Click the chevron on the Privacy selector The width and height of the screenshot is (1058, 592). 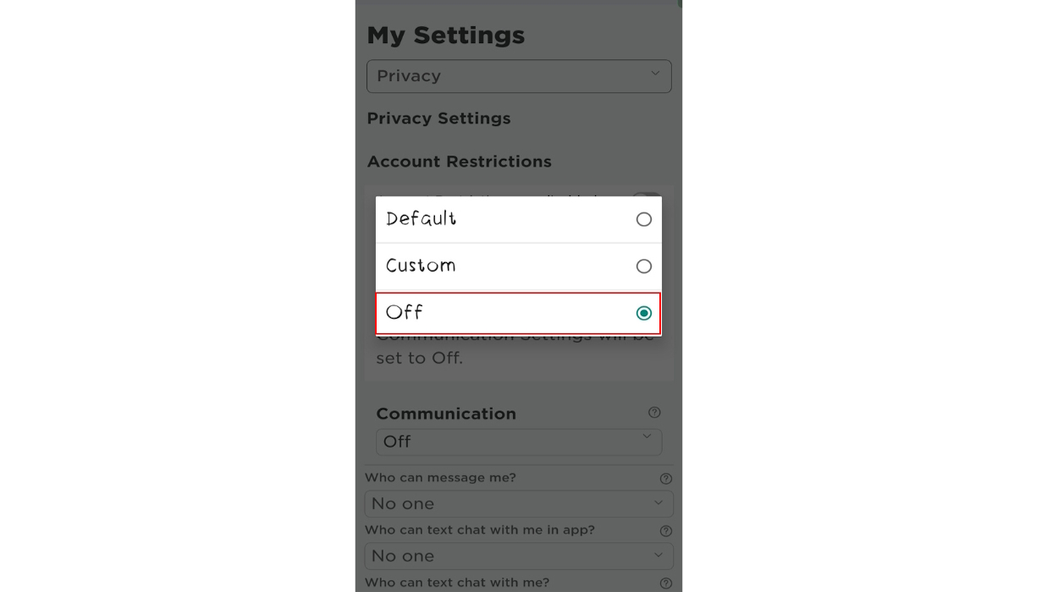point(655,74)
